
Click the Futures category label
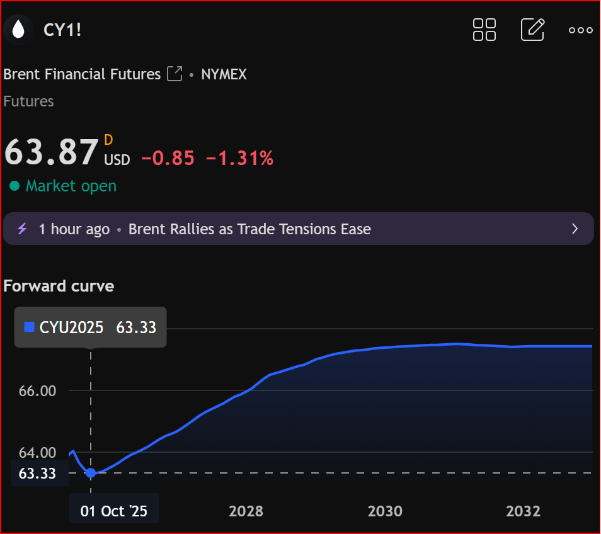pos(29,101)
